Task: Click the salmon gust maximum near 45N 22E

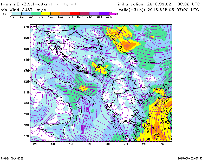Action: pos(127,46)
